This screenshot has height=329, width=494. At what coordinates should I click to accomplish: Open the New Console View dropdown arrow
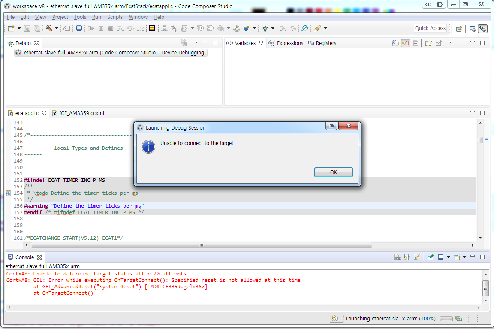tap(464, 257)
